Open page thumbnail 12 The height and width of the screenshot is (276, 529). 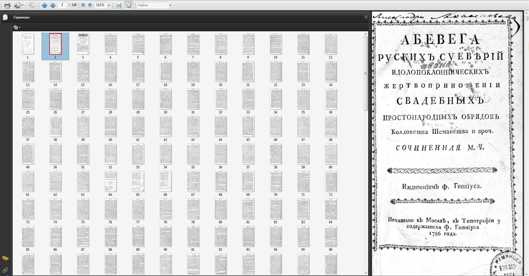coord(331,44)
